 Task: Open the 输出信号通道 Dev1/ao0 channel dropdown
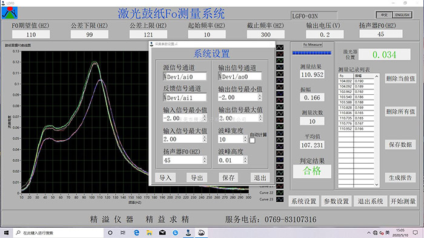pos(220,76)
